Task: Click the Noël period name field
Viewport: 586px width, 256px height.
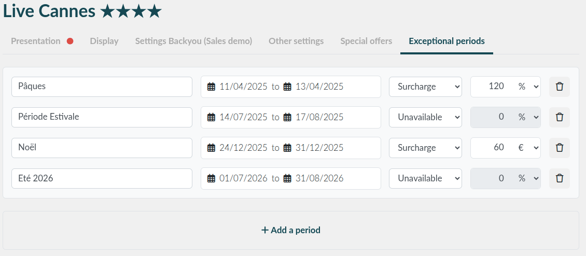Action: [102, 148]
